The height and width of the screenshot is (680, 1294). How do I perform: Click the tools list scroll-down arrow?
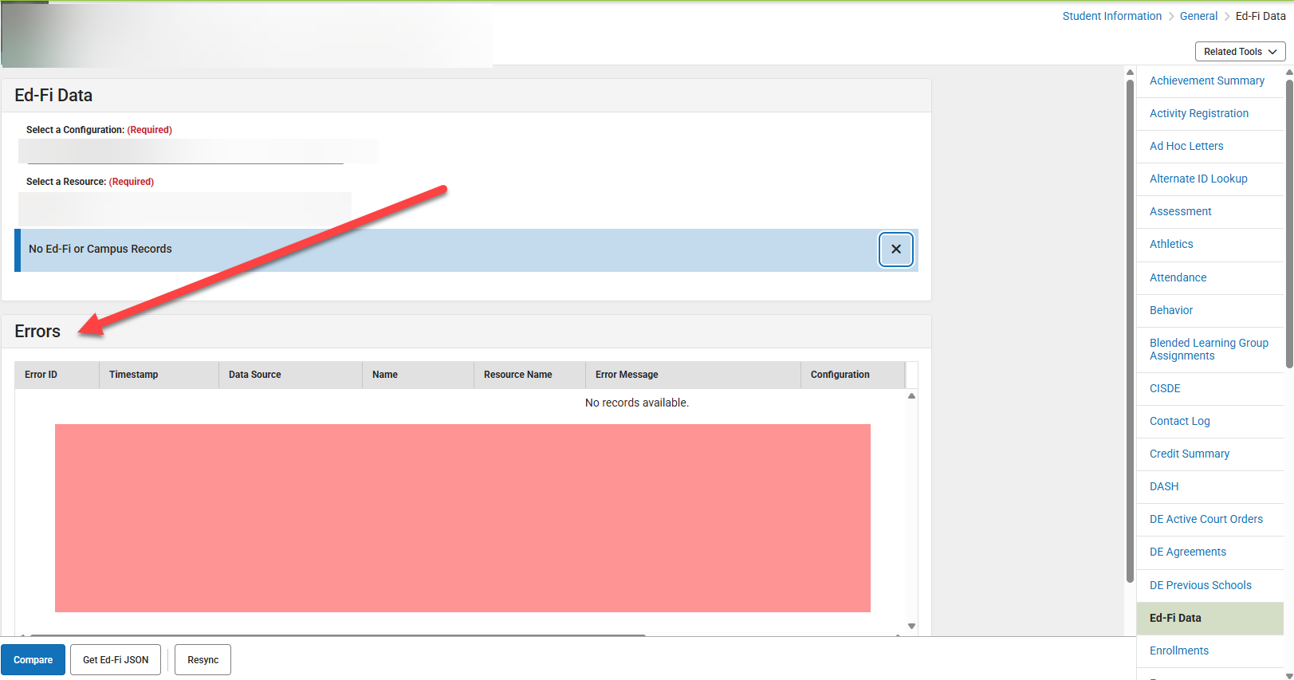click(x=1289, y=676)
